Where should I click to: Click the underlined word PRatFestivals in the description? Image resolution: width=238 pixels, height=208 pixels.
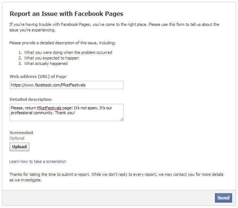coord(49,108)
